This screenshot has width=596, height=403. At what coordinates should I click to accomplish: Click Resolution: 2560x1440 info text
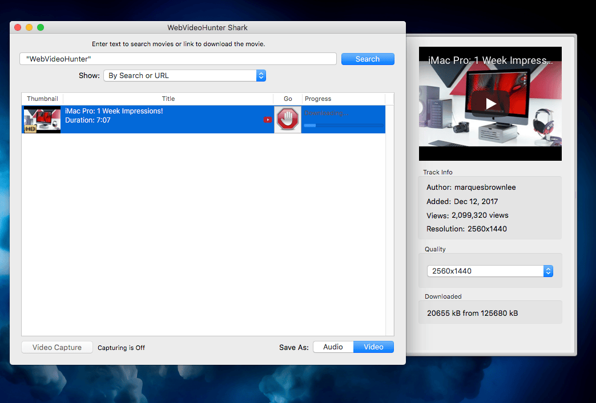point(467,229)
